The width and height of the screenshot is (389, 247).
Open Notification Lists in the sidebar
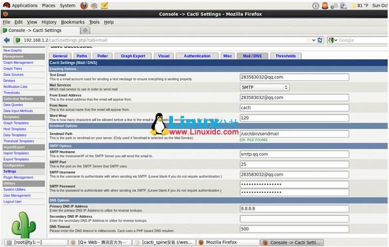point(15,87)
